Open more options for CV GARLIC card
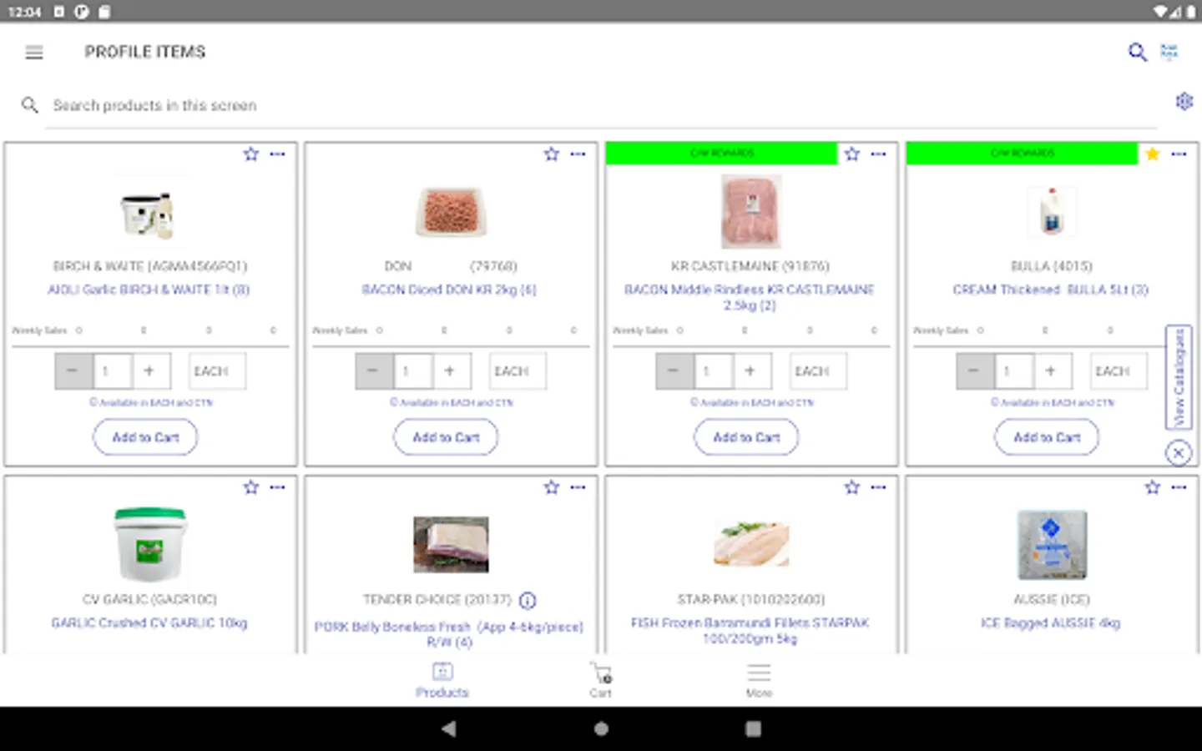The height and width of the screenshot is (751, 1202). tap(277, 487)
